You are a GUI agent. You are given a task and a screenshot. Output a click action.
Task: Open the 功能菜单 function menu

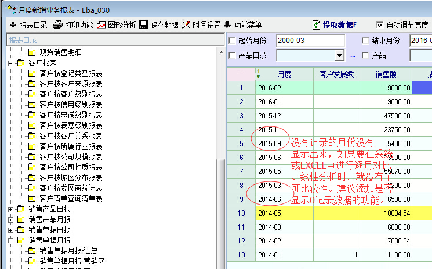pos(227,25)
